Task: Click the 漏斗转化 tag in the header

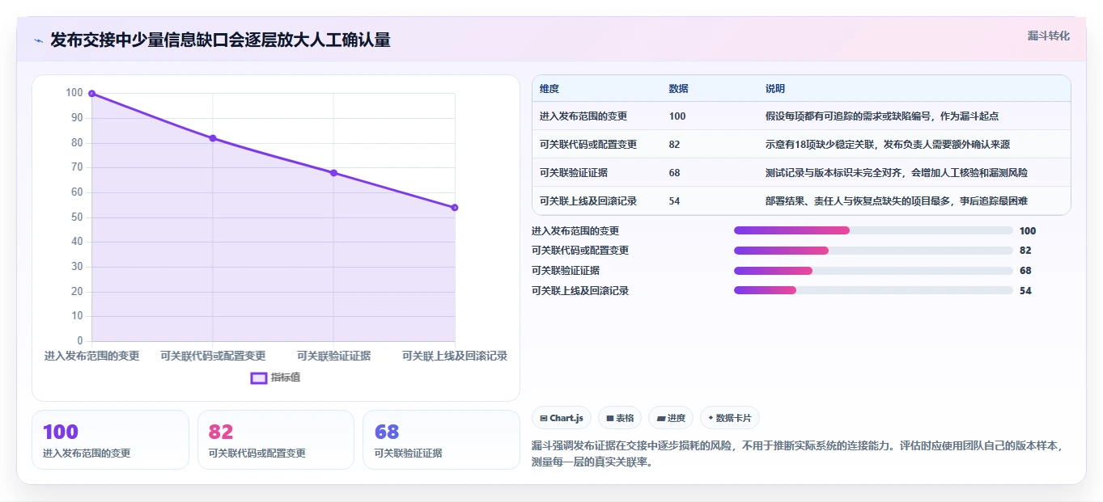Action: click(1048, 36)
